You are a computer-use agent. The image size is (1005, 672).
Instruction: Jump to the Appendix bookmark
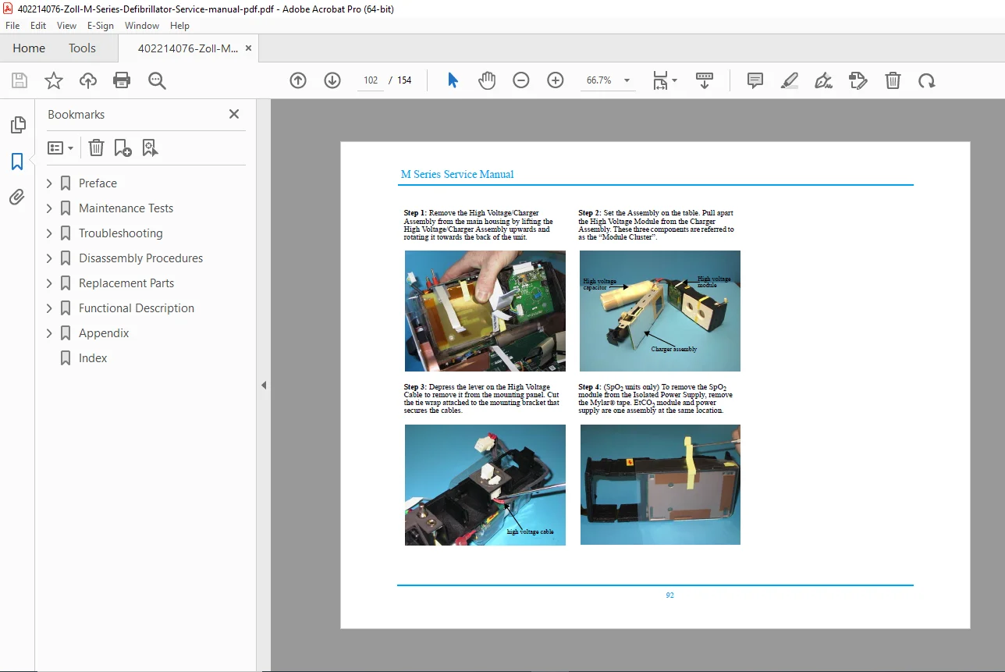pyautogui.click(x=104, y=333)
